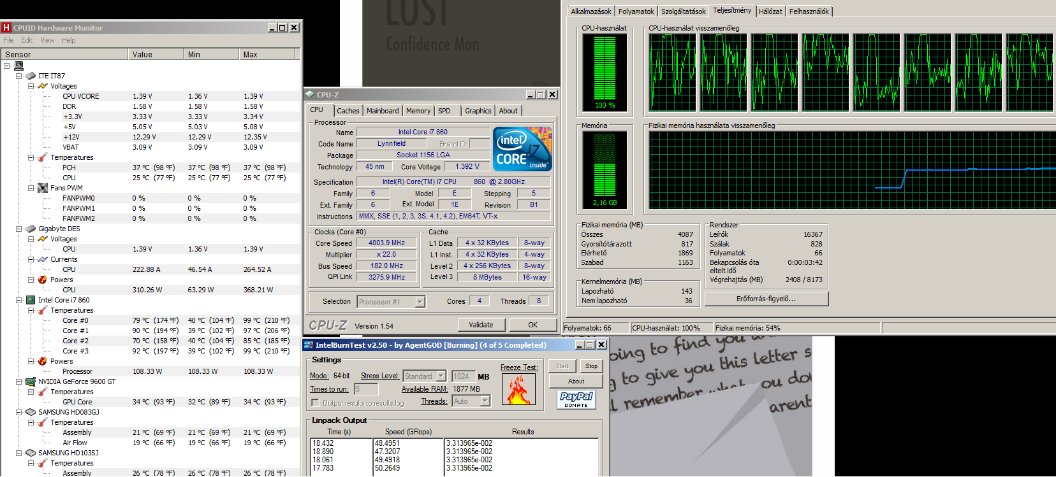Enable Output results to results.log checkbox

[x=315, y=402]
